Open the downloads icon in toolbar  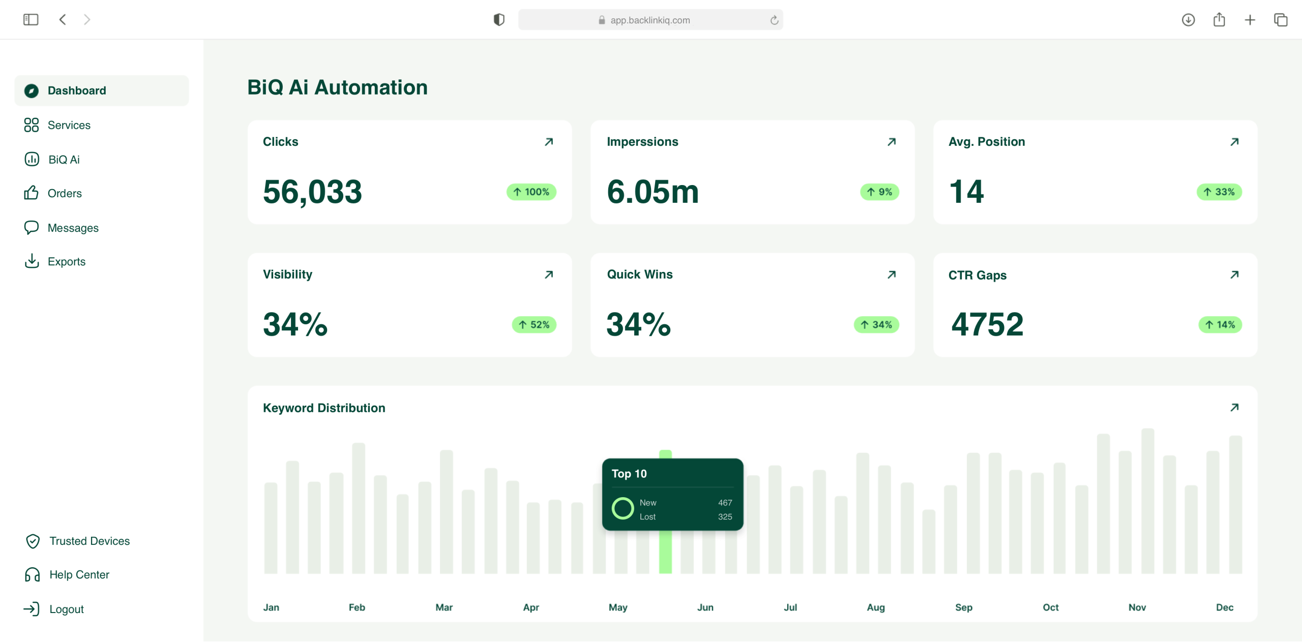coord(1188,20)
